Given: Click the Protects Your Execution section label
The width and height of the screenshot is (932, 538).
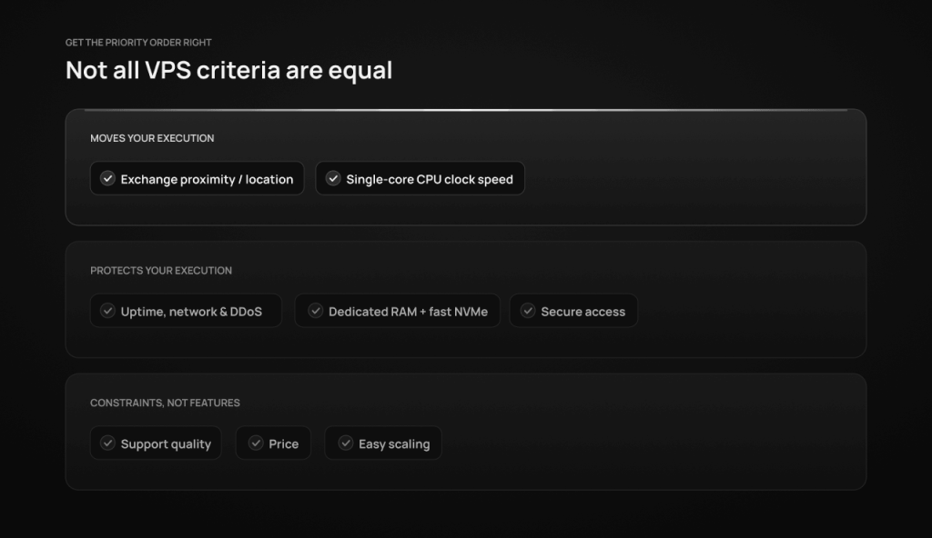Looking at the screenshot, I should (x=161, y=271).
